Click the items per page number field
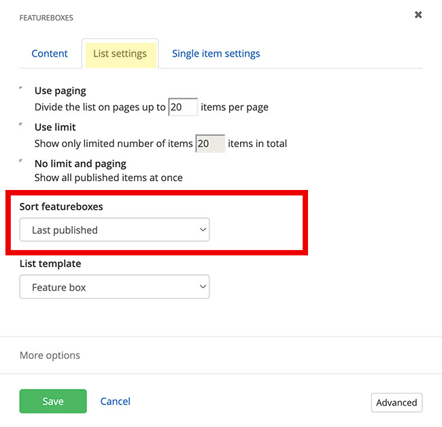The height and width of the screenshot is (427, 442). point(183,107)
